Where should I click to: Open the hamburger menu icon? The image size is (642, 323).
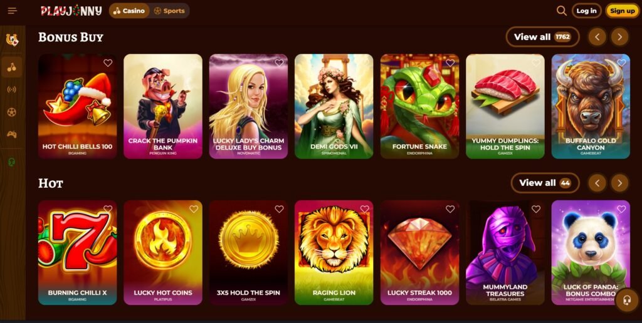(x=13, y=11)
